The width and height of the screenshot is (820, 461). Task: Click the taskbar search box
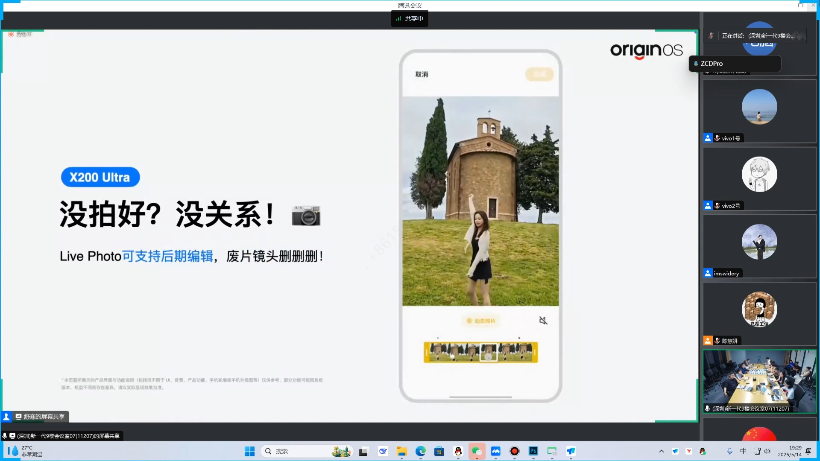[x=307, y=451]
